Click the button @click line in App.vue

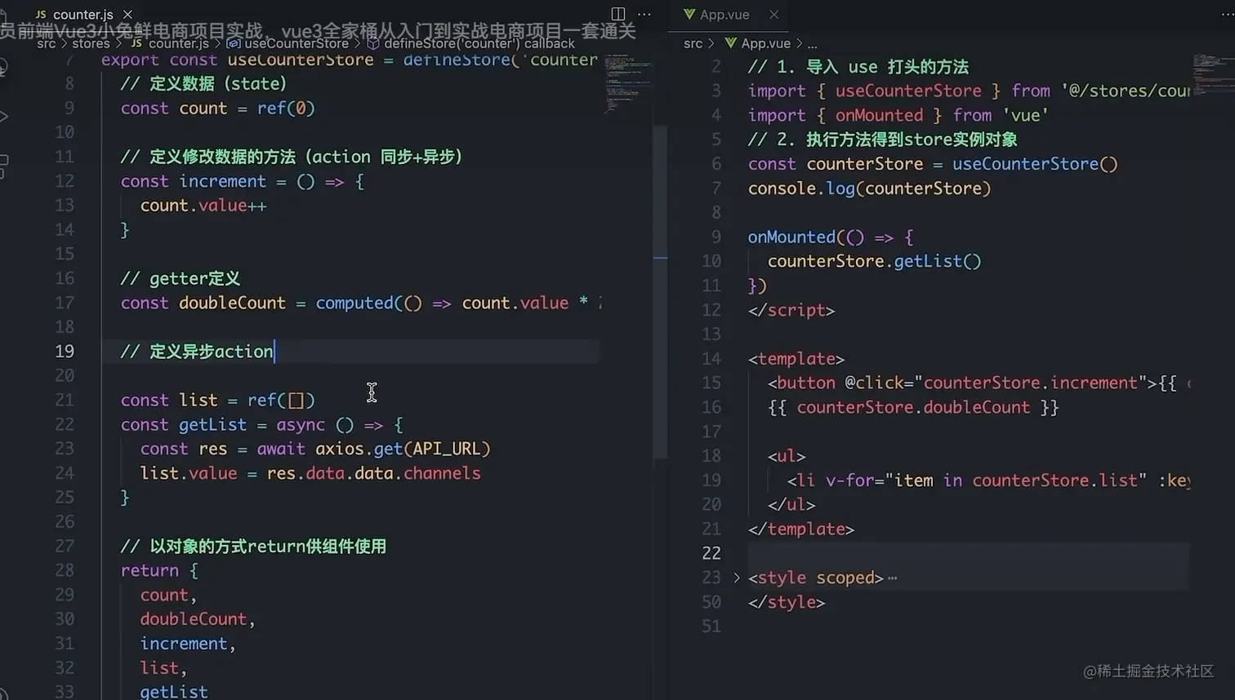click(979, 383)
